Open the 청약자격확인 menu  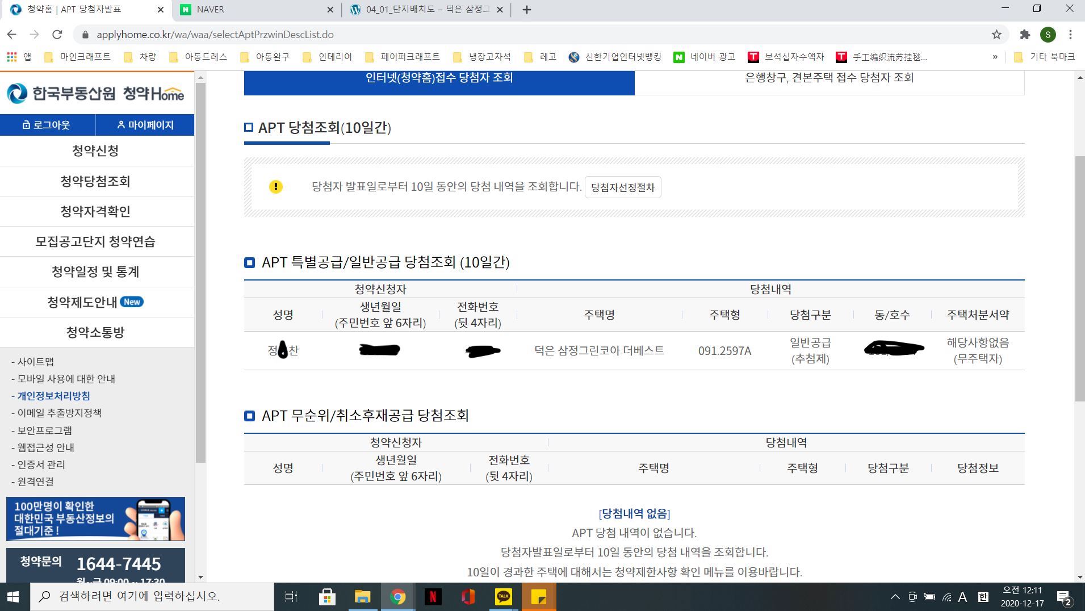click(x=95, y=211)
